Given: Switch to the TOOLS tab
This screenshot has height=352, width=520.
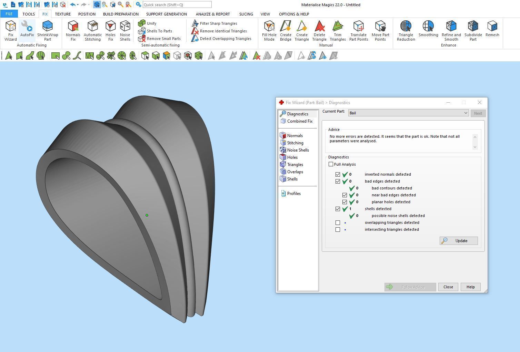Looking at the screenshot, I should click(29, 14).
